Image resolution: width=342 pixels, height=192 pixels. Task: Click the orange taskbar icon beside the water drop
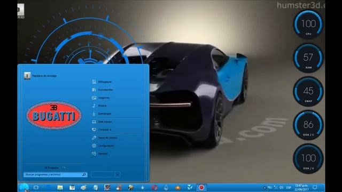click(178, 187)
